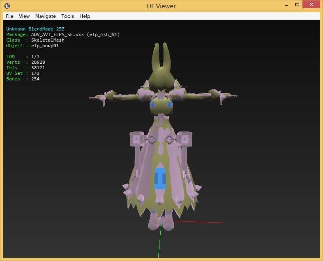
Task: Close the UE Viewer window
Action: [x=311, y=4]
